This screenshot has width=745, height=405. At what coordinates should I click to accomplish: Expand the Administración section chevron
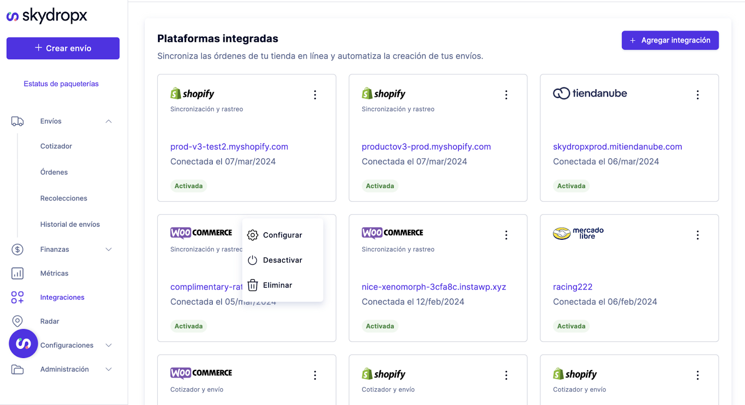pyautogui.click(x=108, y=370)
